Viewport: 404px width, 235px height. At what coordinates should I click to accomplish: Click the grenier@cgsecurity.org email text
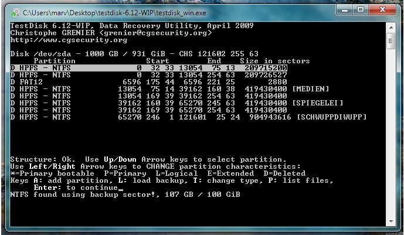[x=155, y=33]
